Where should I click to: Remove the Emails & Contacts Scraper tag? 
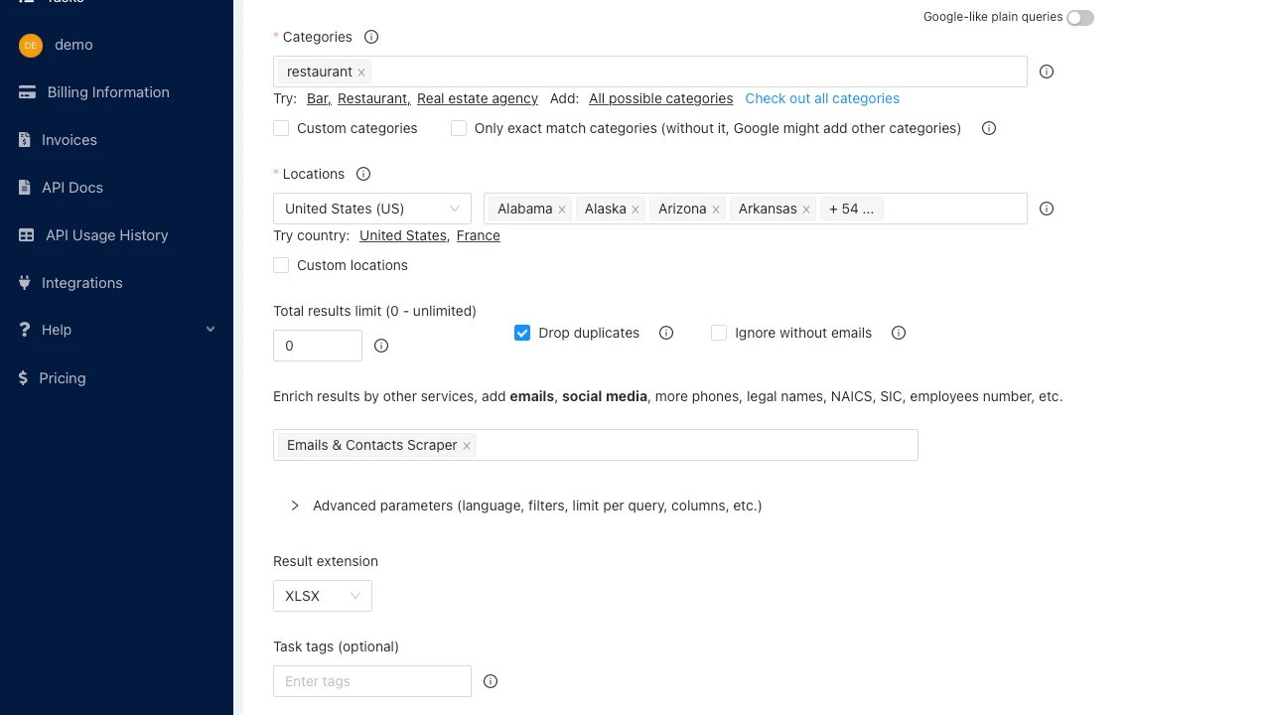[467, 446]
